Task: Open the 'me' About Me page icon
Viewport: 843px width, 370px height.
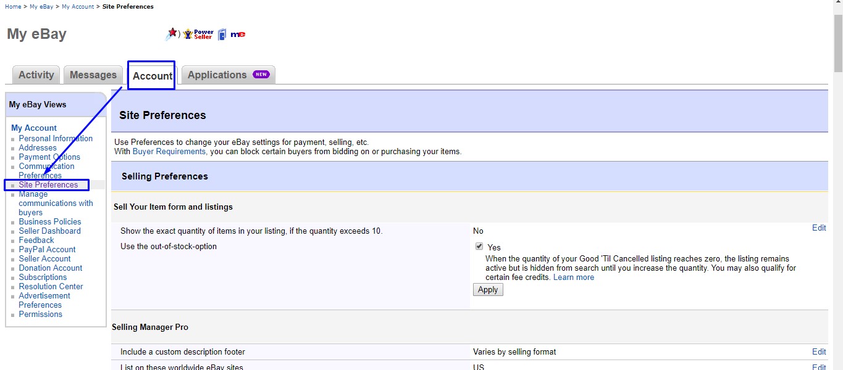Action: 238,35
